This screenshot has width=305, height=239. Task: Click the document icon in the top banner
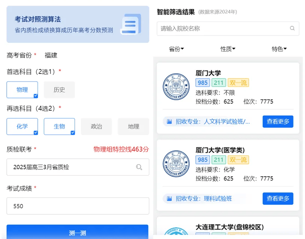click(131, 24)
